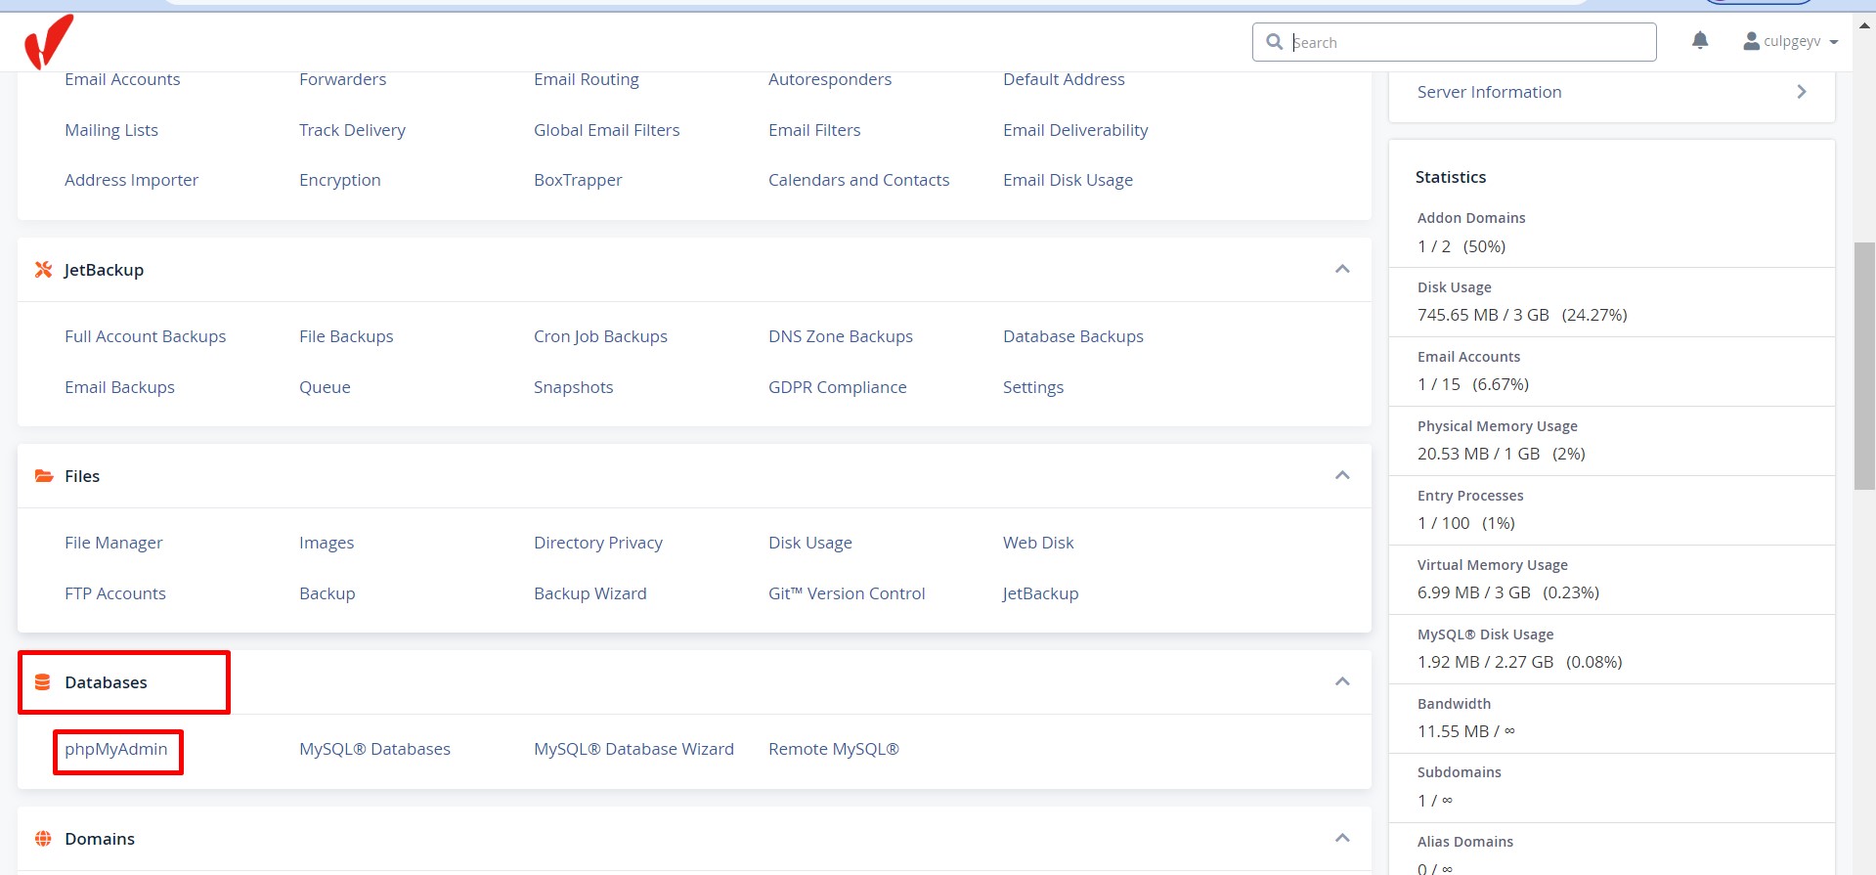
Task: Click the Files folder icon
Action: click(x=43, y=476)
